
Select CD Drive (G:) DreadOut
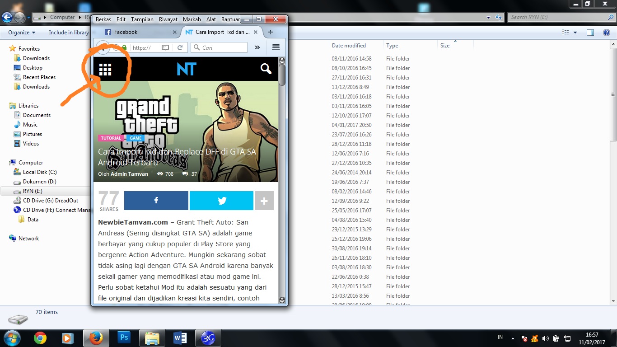click(x=51, y=201)
